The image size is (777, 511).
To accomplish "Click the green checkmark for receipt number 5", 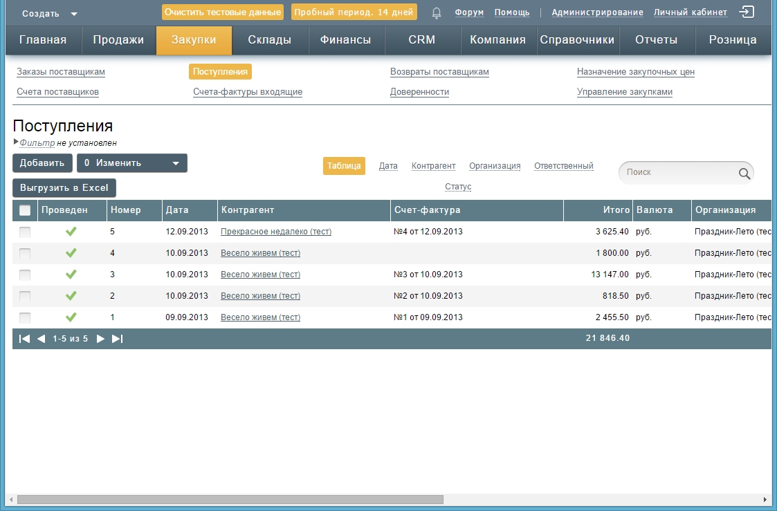I will (x=71, y=232).
